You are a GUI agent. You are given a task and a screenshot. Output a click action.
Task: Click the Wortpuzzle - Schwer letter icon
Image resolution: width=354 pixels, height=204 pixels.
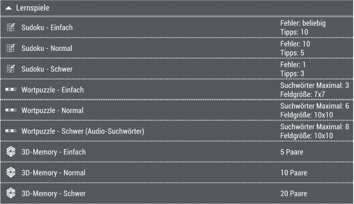11,131
